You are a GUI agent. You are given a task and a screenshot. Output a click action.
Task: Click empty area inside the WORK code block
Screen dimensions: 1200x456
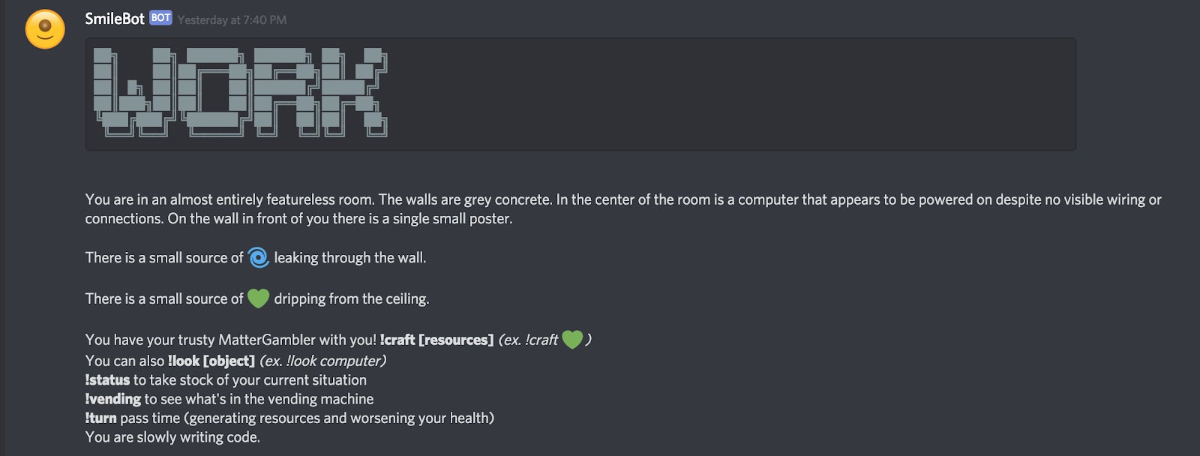coord(712,94)
